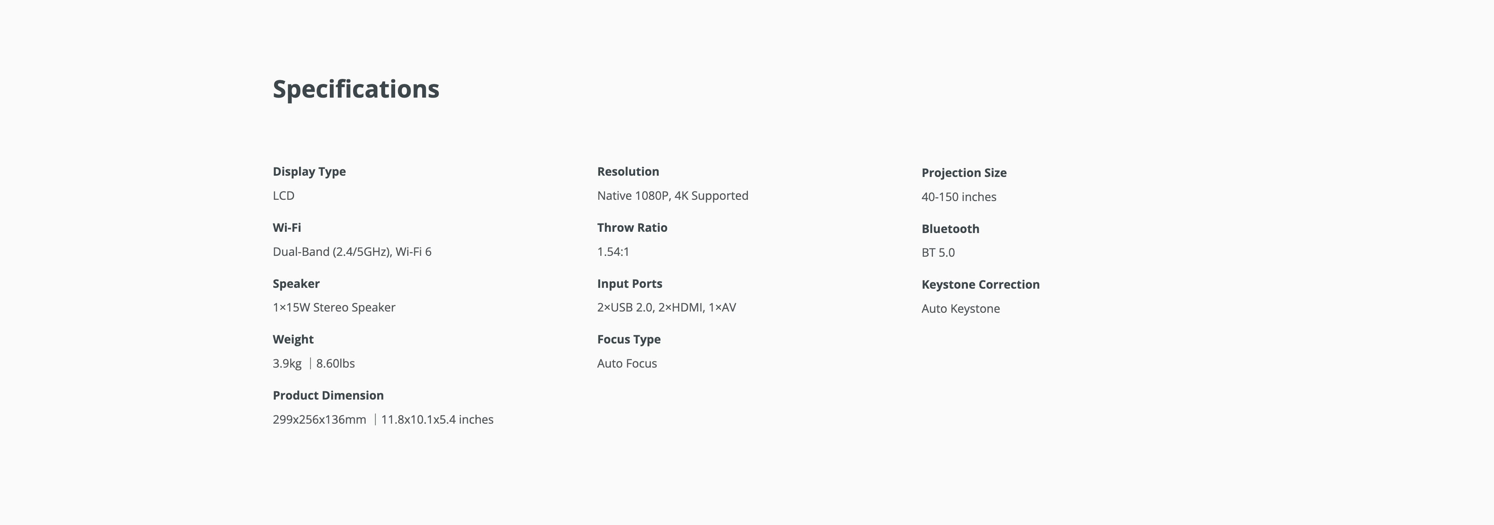
Task: Click the Input Ports label
Action: (x=629, y=284)
